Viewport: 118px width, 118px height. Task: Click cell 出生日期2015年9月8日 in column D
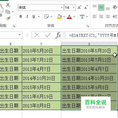89,87
